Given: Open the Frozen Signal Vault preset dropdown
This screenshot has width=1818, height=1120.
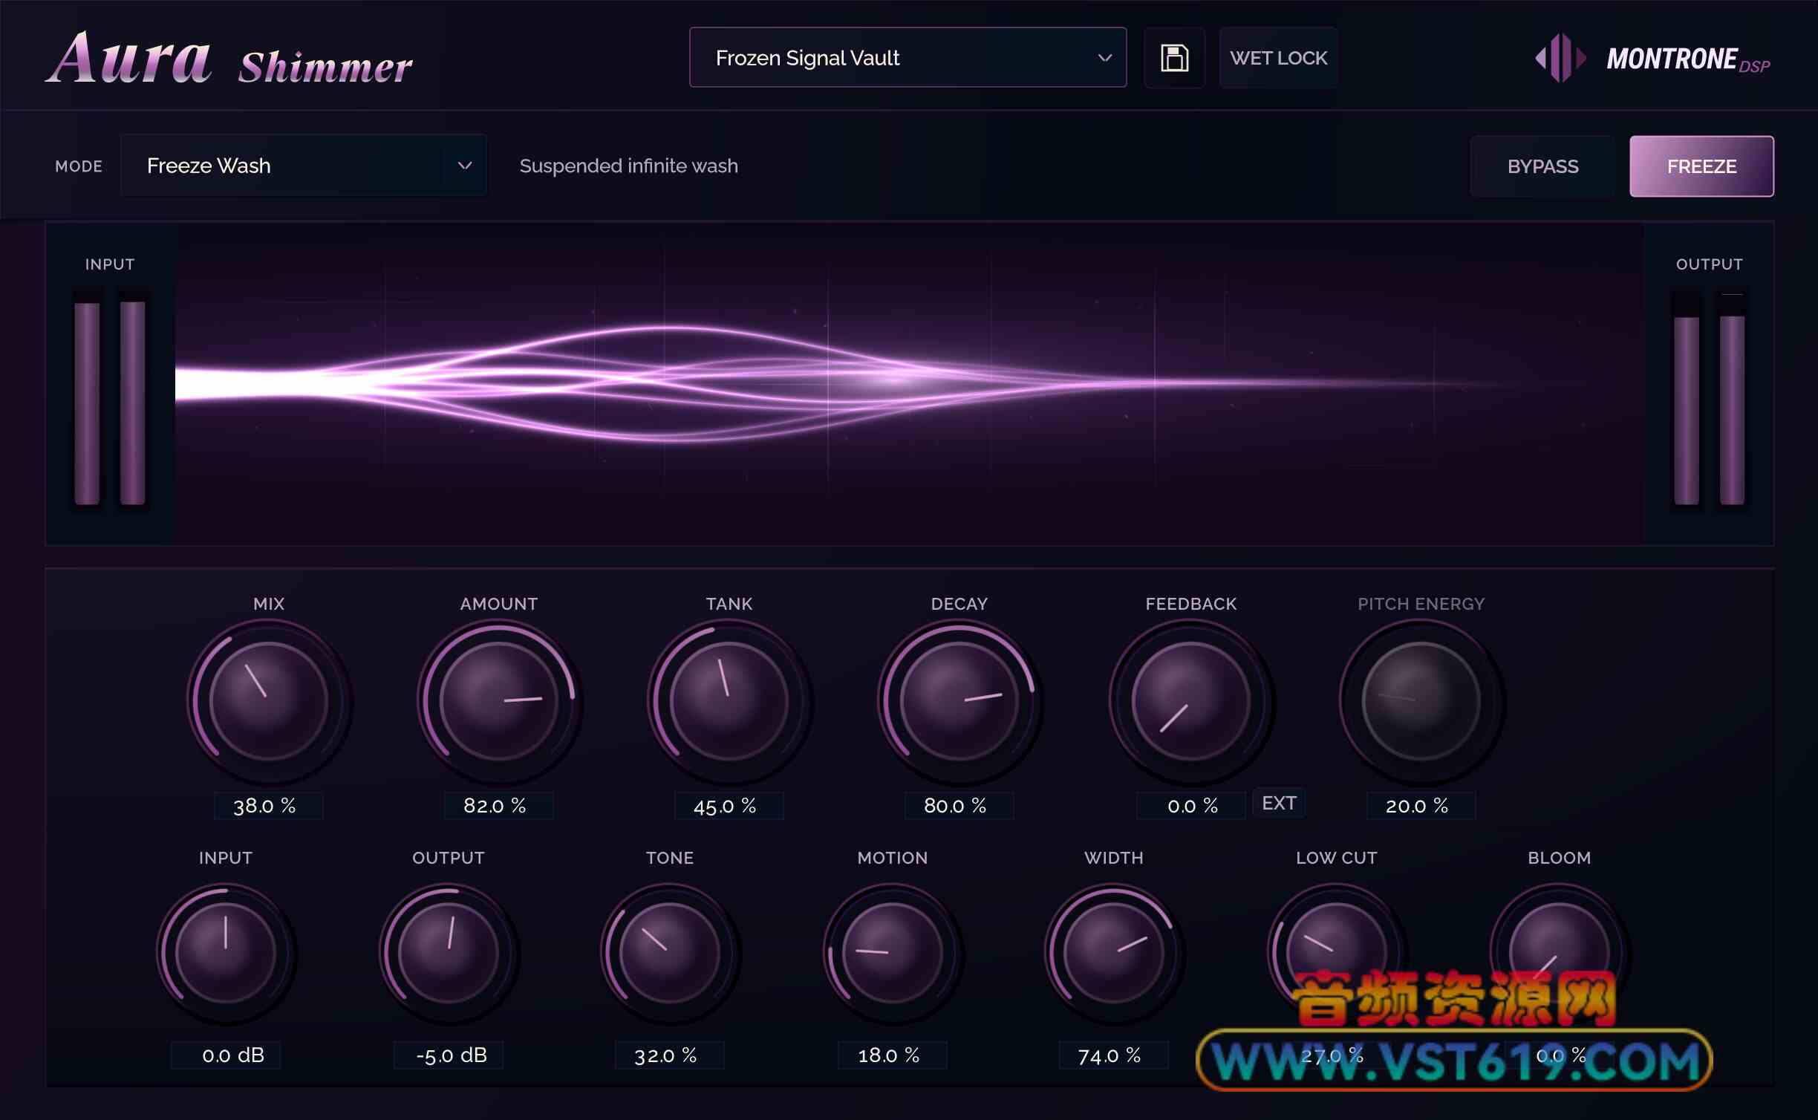Looking at the screenshot, I should (908, 58).
